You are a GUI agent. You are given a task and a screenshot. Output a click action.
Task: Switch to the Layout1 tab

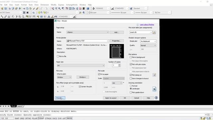click(x=20, y=106)
